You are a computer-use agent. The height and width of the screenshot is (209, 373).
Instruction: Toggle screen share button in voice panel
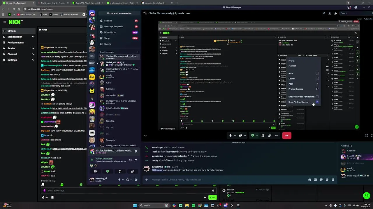(108, 172)
